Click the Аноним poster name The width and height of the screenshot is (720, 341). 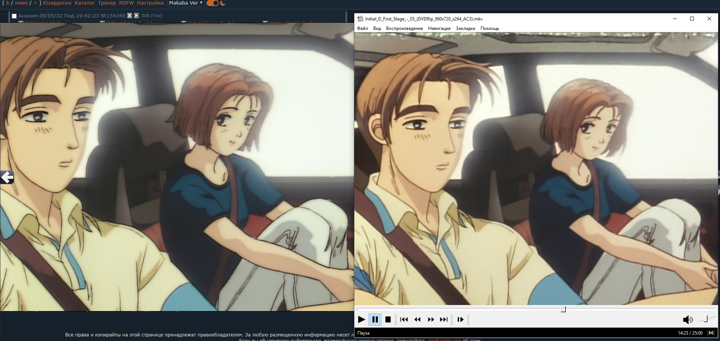[x=28, y=16]
